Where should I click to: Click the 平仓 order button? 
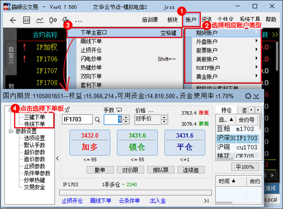tap(184, 142)
